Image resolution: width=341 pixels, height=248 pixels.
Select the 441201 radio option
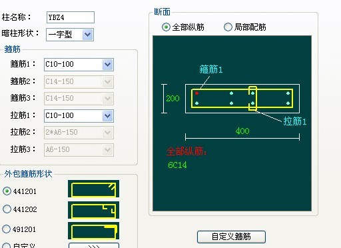coord(7,191)
